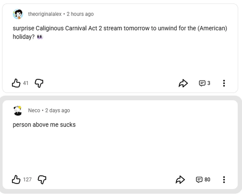Open Neco's channel from the username
Viewport: 242px width, 195px height.
(x=34, y=111)
